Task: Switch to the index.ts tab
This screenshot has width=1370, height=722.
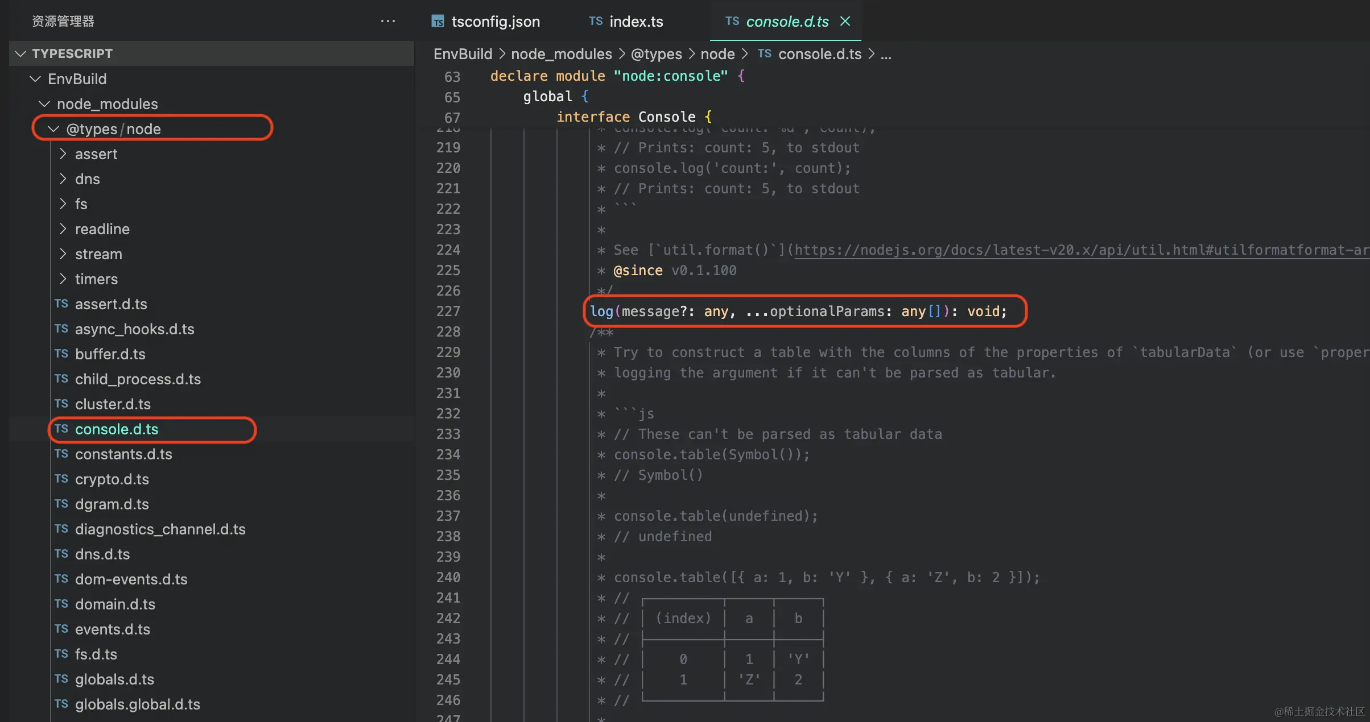Action: [636, 22]
